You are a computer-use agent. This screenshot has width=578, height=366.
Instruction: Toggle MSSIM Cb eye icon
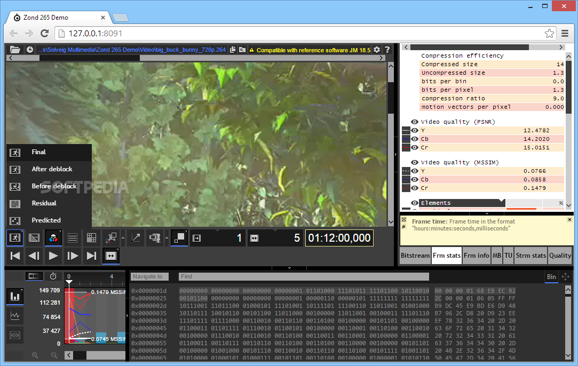[x=415, y=179]
